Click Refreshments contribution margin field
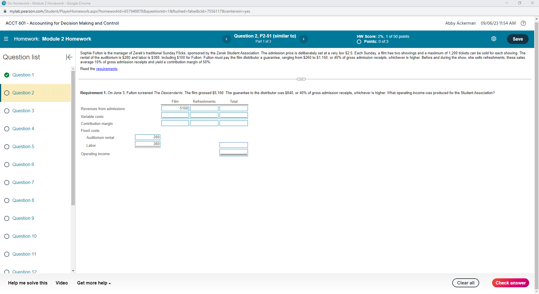 point(204,123)
